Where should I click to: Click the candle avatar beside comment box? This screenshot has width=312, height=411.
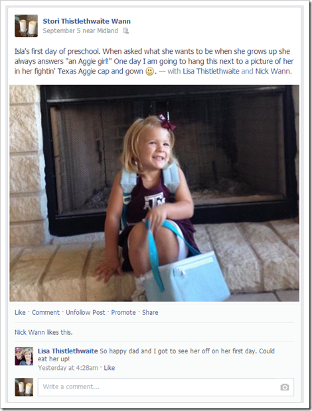tap(24, 387)
